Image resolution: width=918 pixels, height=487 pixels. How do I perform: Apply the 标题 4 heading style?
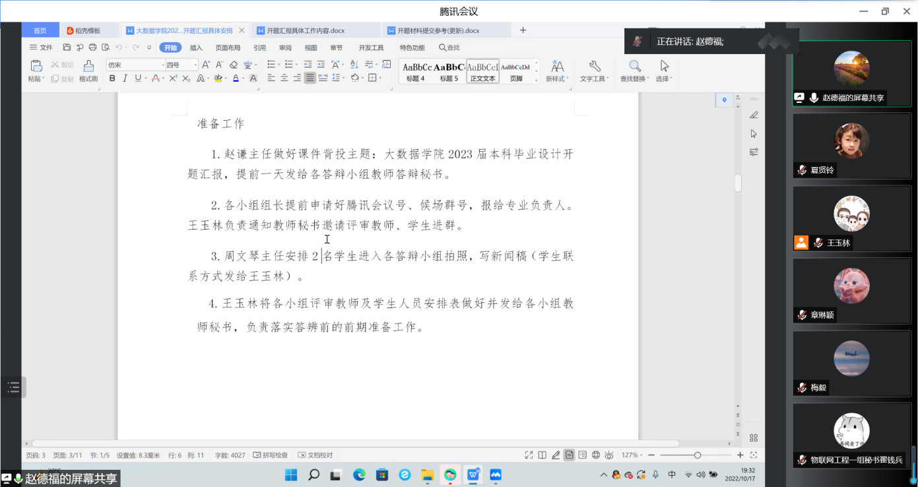click(x=416, y=71)
